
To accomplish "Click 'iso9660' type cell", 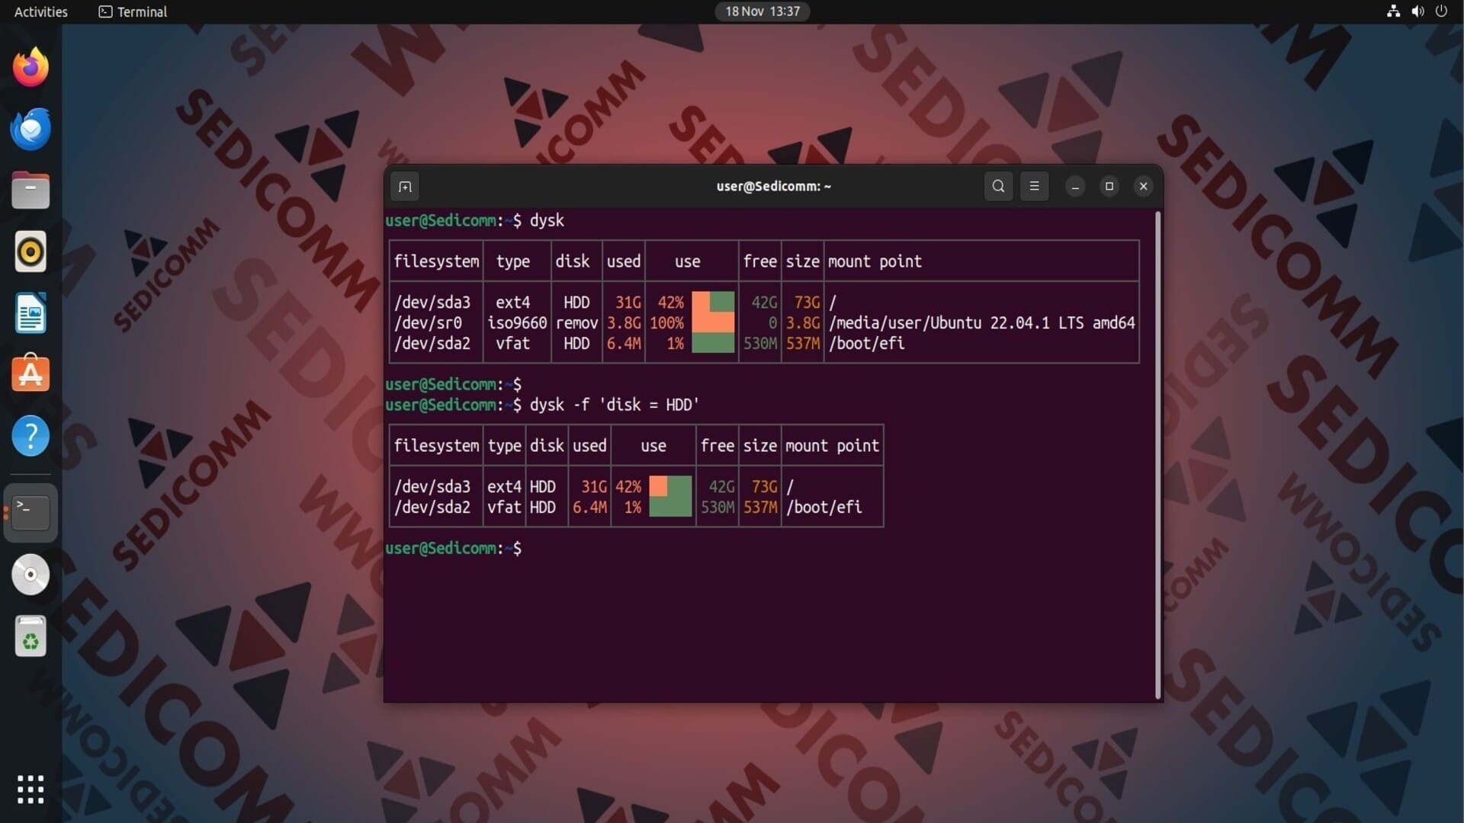I will (x=517, y=323).
